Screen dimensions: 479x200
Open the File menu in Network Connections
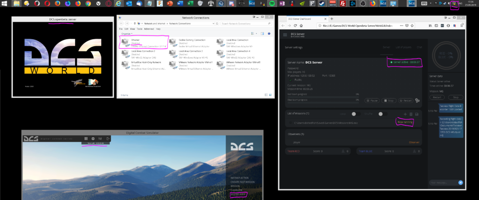point(121,29)
